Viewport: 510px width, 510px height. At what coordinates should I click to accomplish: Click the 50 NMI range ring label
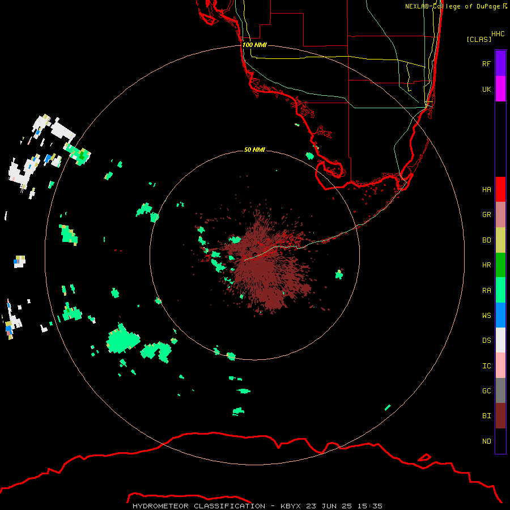[254, 150]
